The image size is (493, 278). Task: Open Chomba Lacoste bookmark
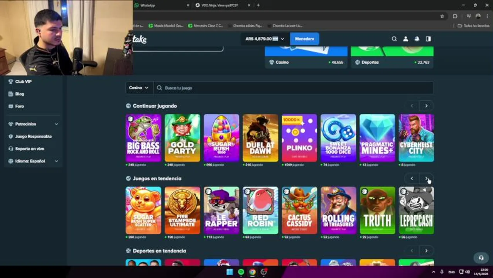point(284,26)
